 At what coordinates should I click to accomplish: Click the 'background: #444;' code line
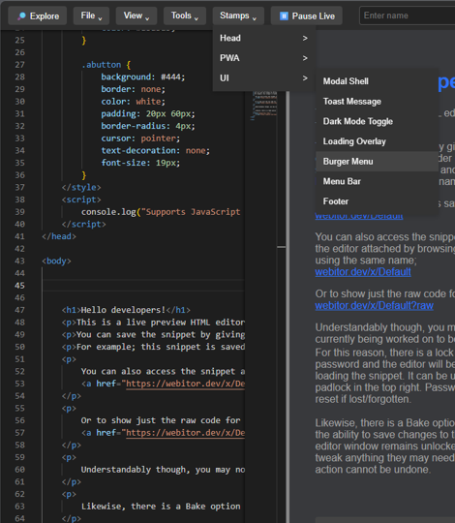[x=142, y=77]
